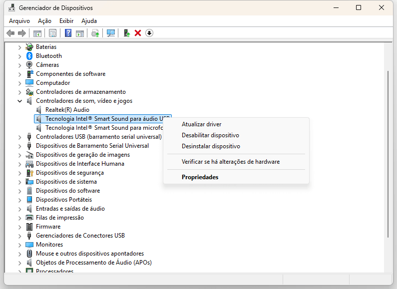Open Propriedades from the context menu
This screenshot has width=397, height=289.
[x=200, y=177]
